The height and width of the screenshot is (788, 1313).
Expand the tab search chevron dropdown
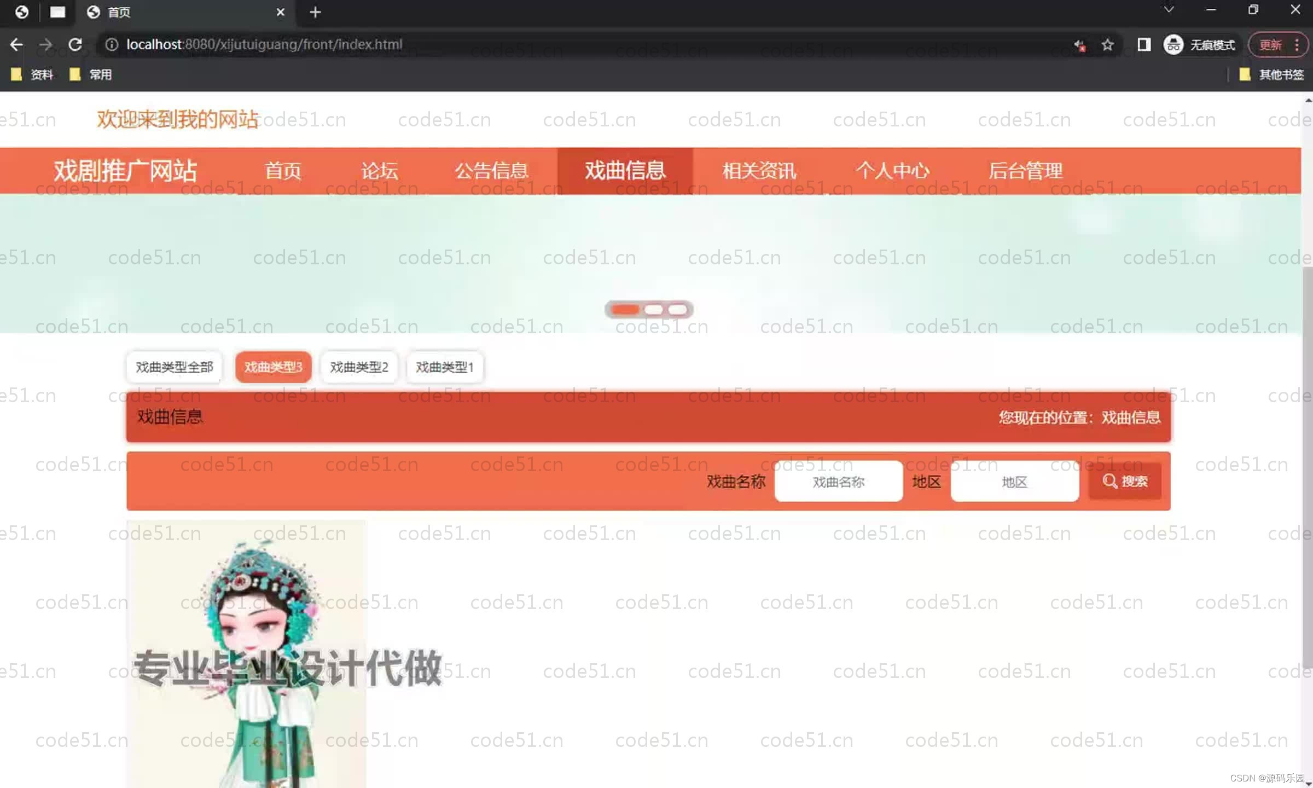tap(1169, 10)
